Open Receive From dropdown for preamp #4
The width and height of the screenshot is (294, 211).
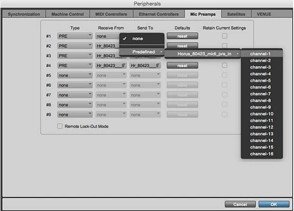111,65
